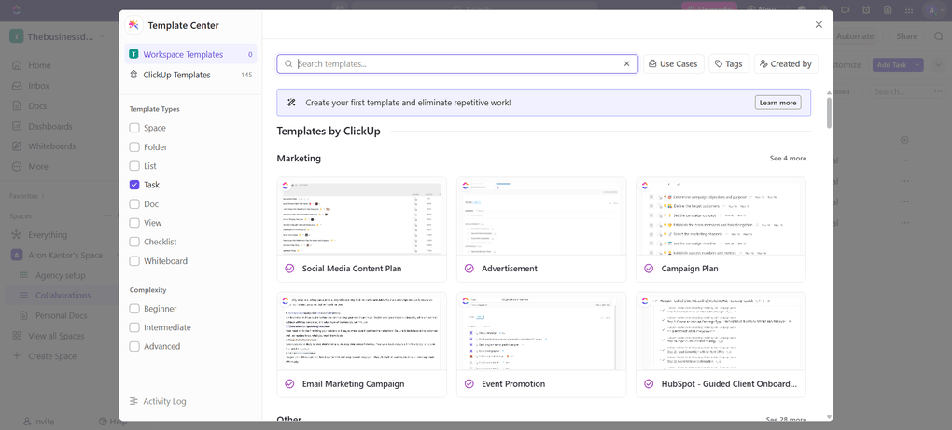Open the Activity Log
Viewport: 952px width, 430px height.
(159, 401)
